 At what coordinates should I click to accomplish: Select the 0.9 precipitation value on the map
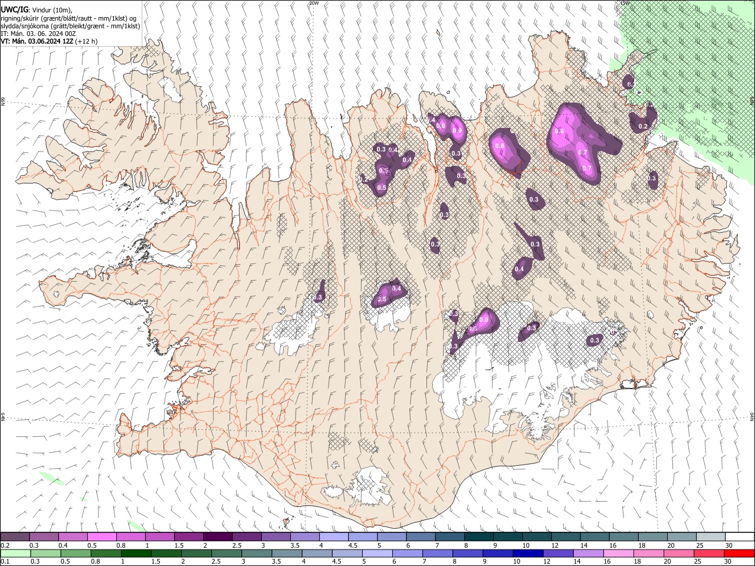(x=457, y=131)
